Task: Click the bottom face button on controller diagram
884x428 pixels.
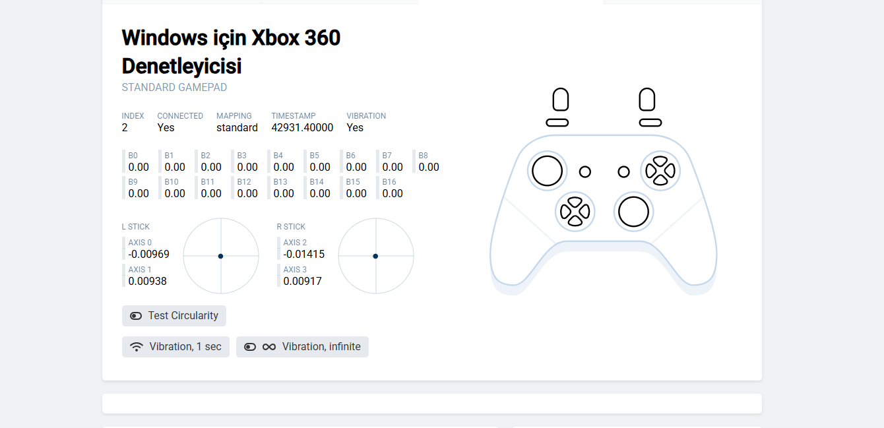Action: (x=660, y=181)
